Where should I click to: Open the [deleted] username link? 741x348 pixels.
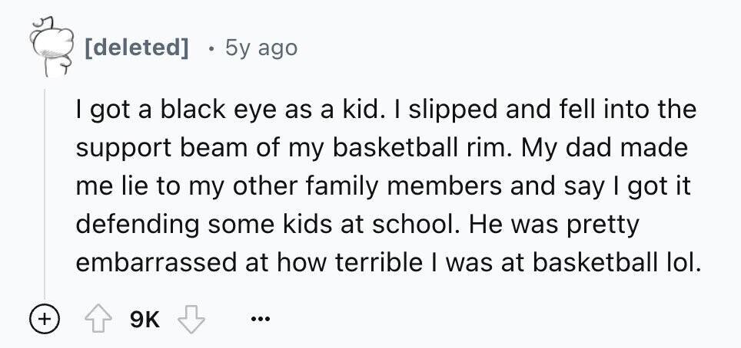point(137,48)
